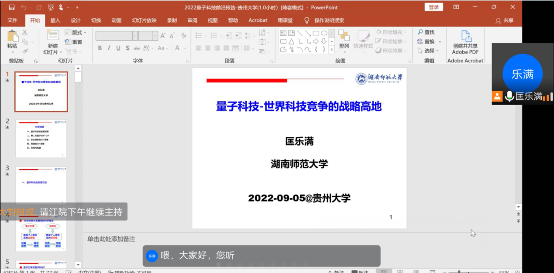Click the Find (查找) magnifier icon

[x=420, y=32]
